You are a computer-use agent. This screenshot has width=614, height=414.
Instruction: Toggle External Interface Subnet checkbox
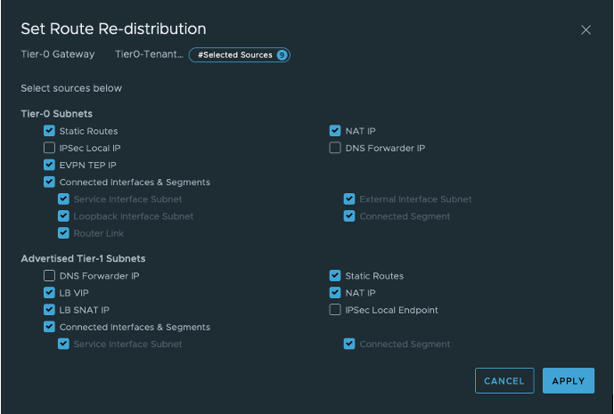(349, 199)
